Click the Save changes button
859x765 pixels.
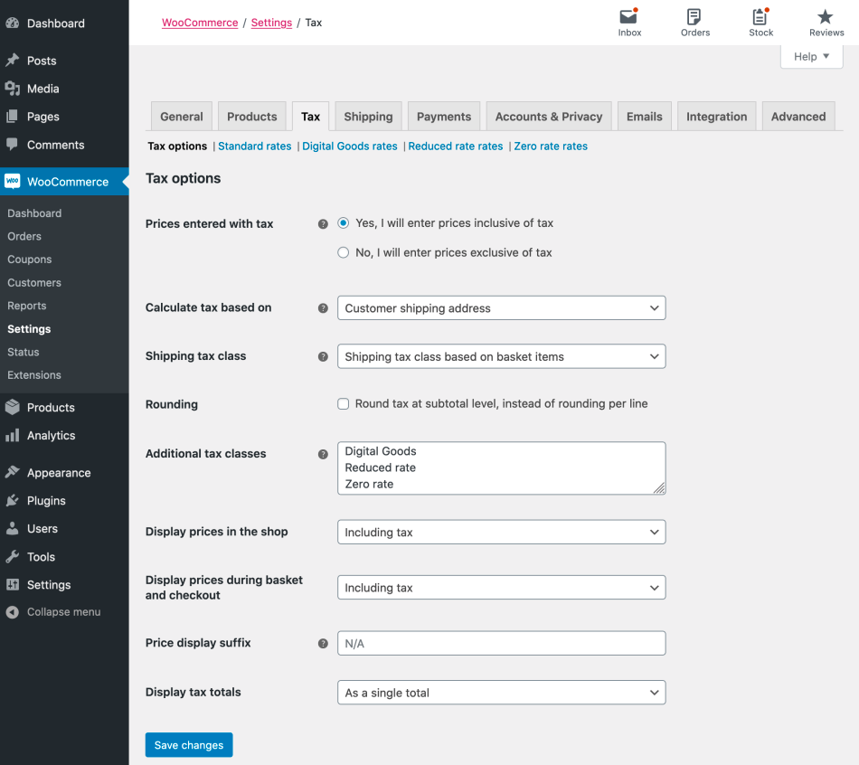point(189,745)
